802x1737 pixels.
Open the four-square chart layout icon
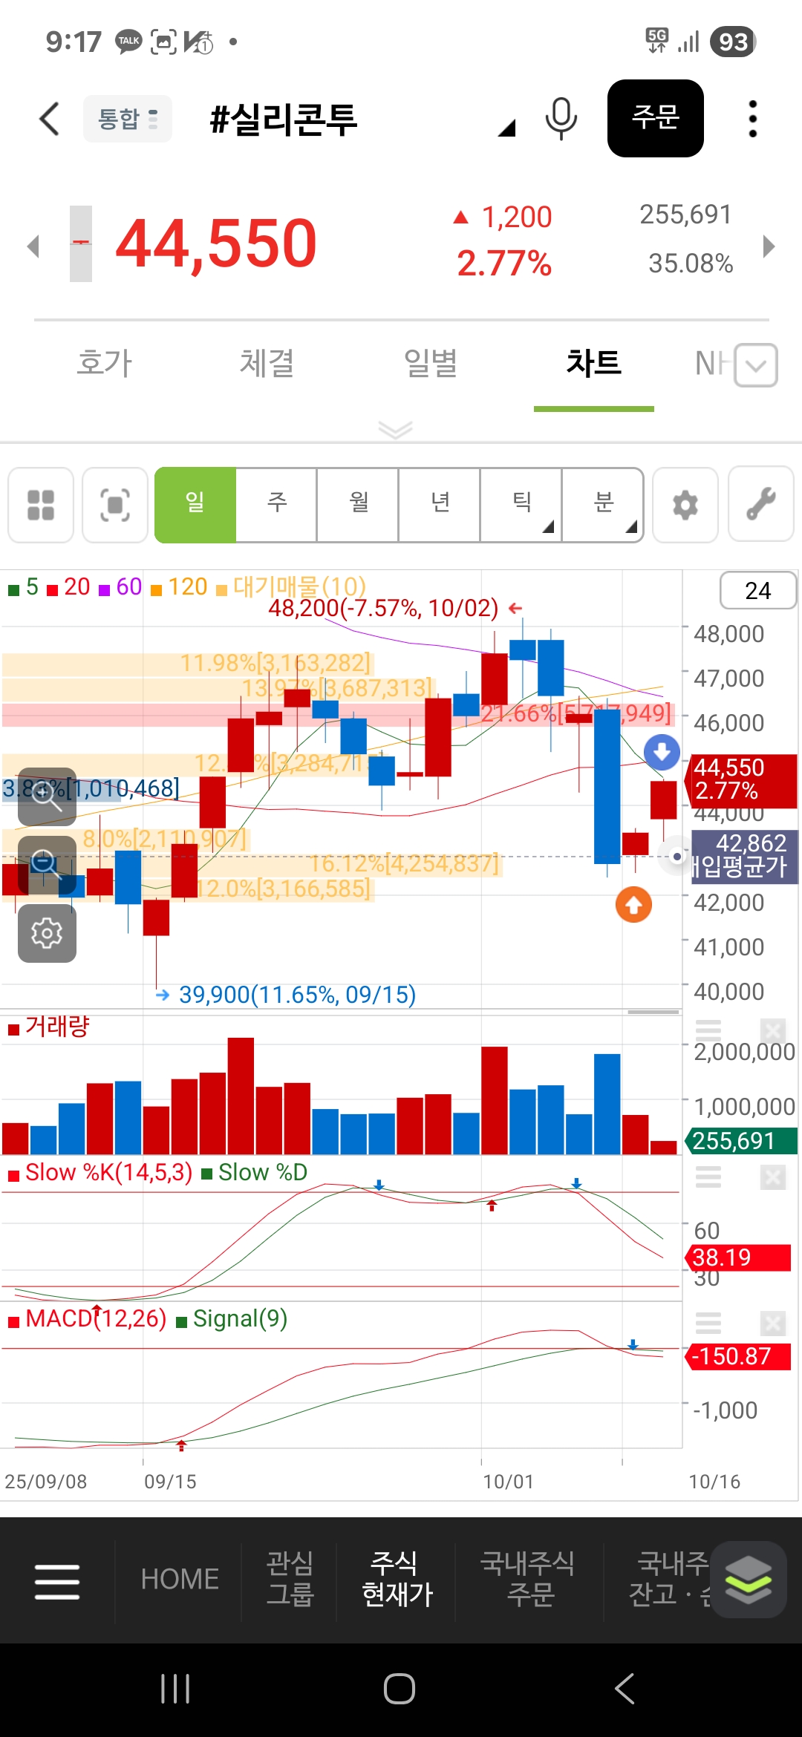[41, 506]
